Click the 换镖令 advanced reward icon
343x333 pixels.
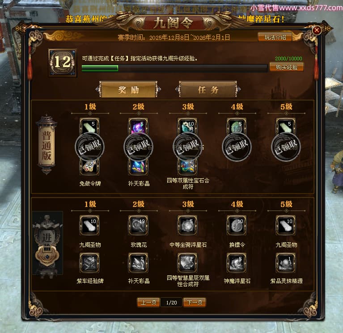237,225
